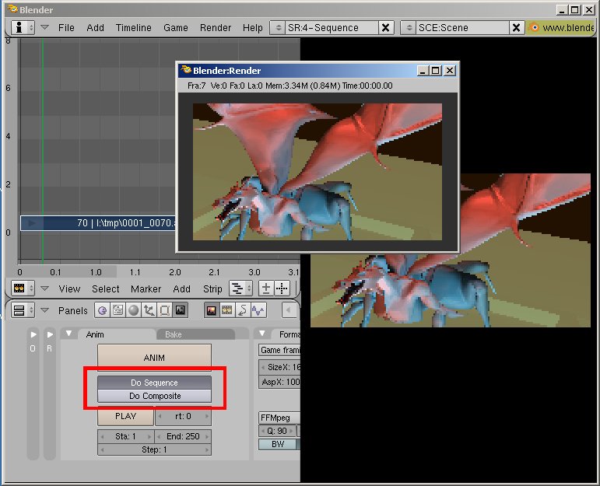This screenshot has width=600, height=486.
Task: Toggle the Do Sequence button
Action: pyautogui.click(x=154, y=383)
